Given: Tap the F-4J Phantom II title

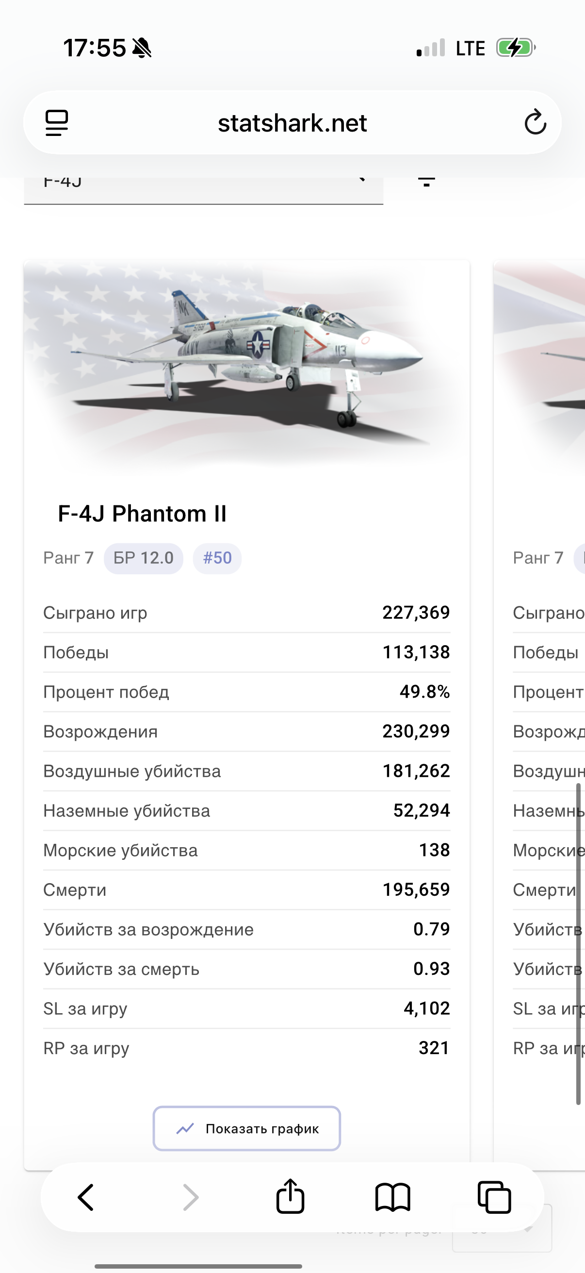Looking at the screenshot, I should click(142, 514).
